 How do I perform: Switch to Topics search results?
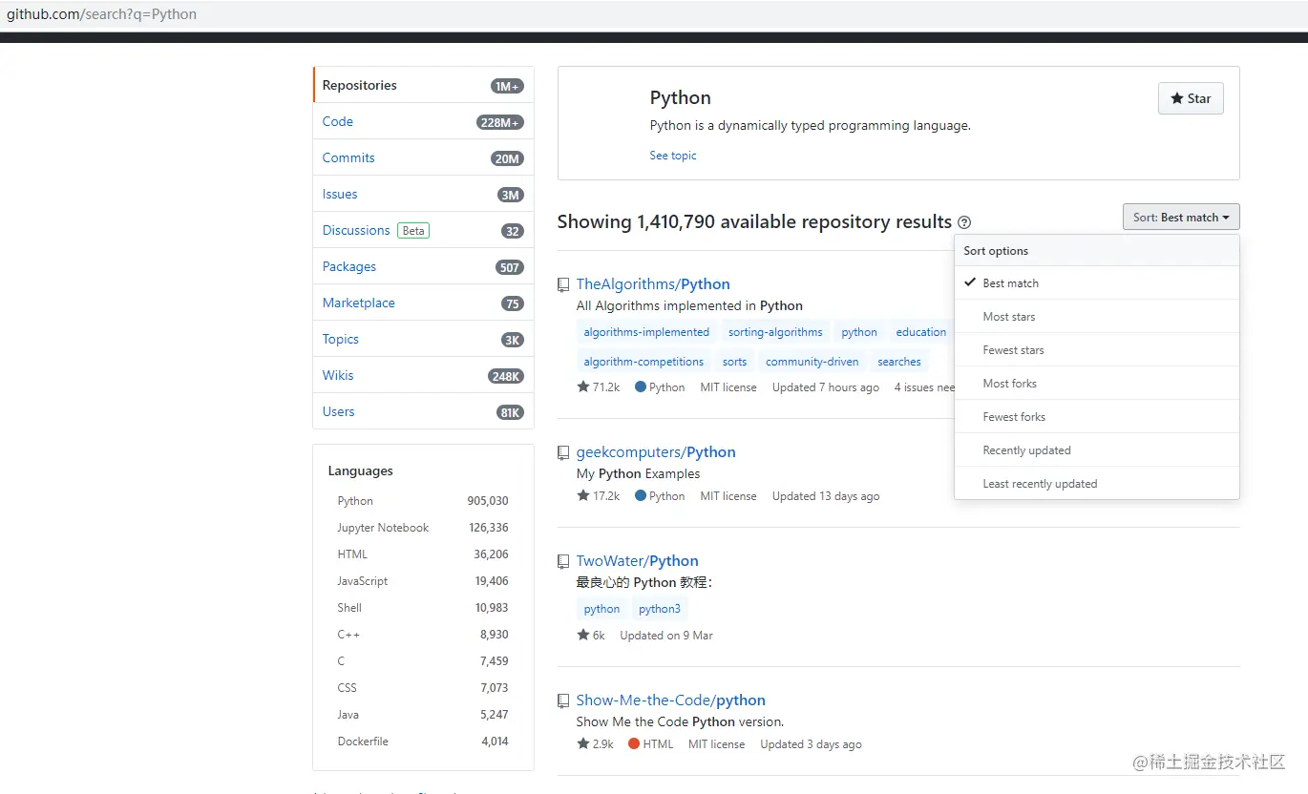pyautogui.click(x=423, y=339)
